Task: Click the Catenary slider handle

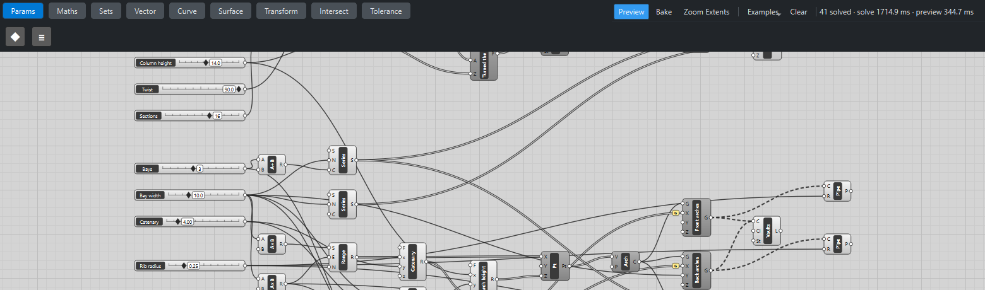Action: [177, 221]
